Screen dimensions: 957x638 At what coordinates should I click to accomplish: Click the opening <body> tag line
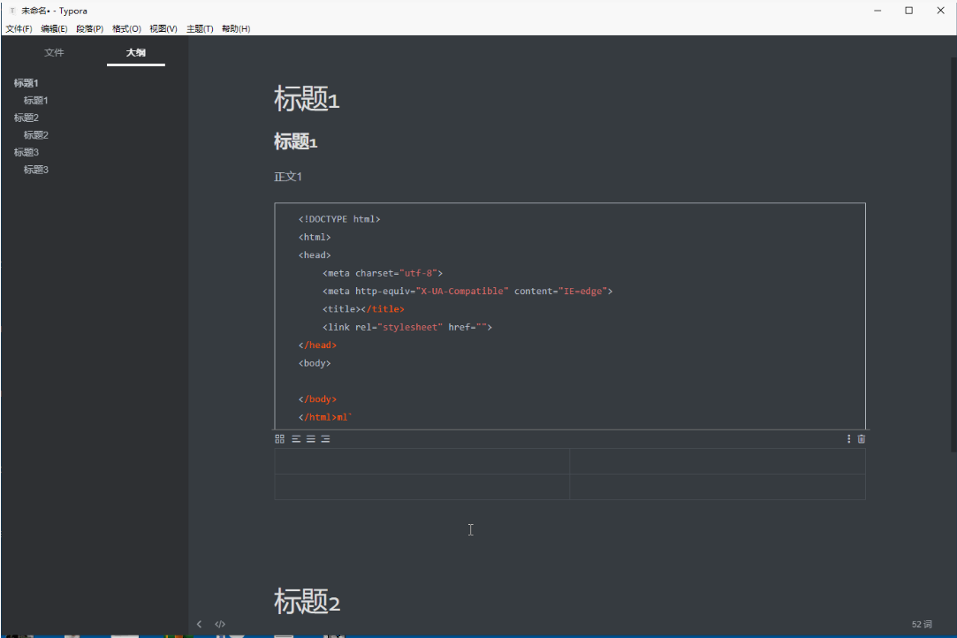315,363
